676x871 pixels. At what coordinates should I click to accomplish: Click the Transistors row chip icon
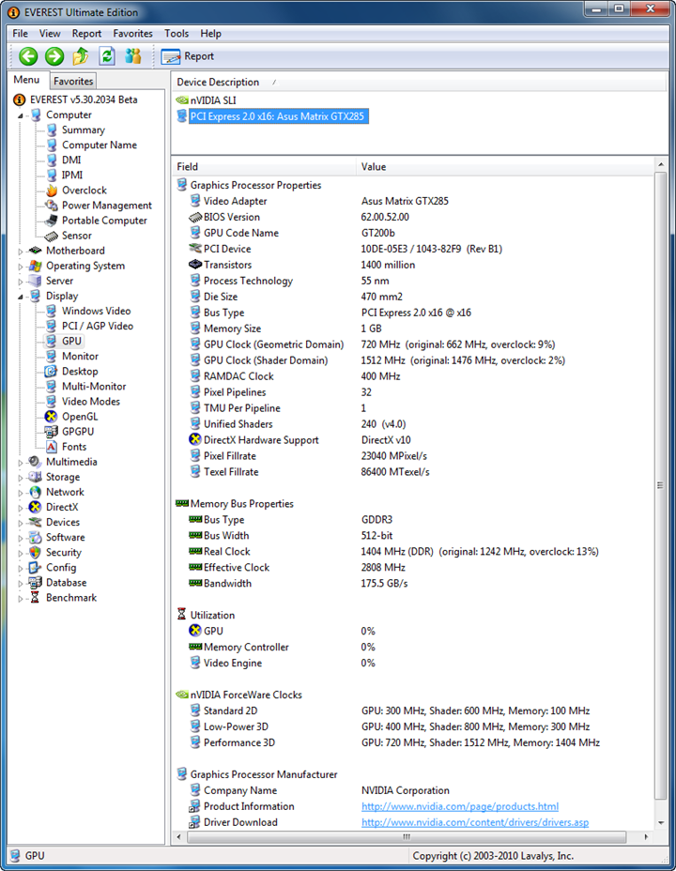[195, 265]
